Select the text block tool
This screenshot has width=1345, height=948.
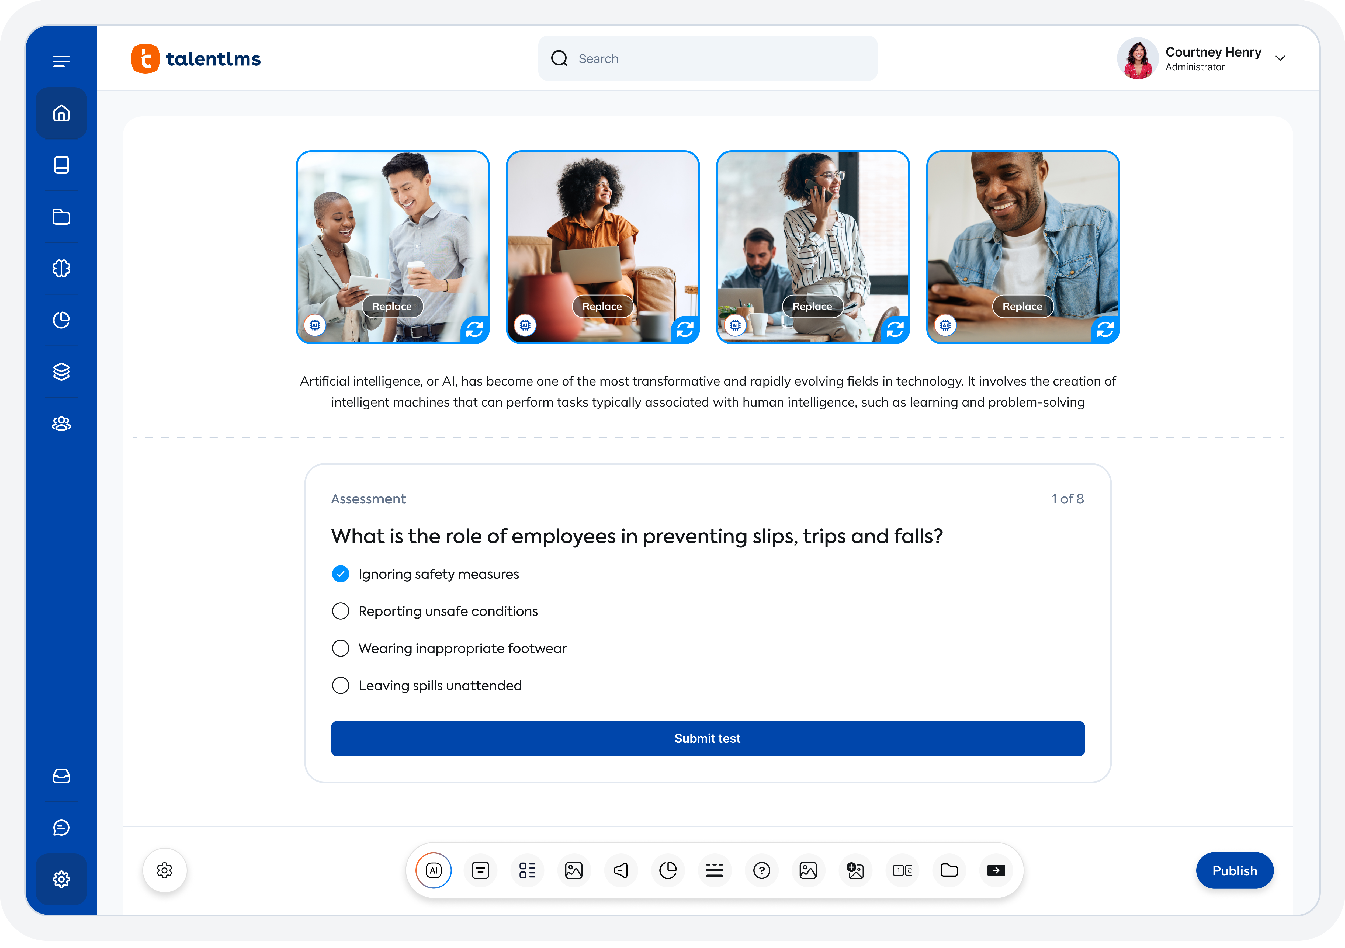point(480,871)
